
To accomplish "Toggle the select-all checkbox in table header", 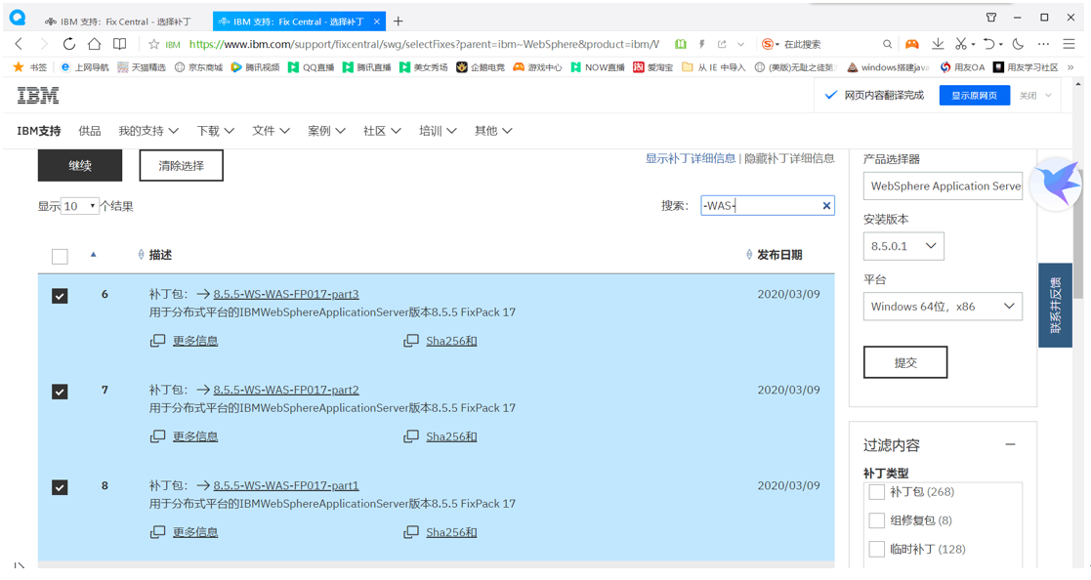I will [x=60, y=257].
